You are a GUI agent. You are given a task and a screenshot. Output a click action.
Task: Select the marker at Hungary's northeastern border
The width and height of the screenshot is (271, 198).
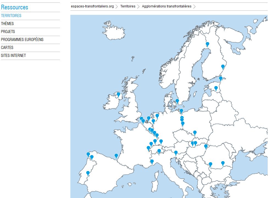tap(206, 147)
